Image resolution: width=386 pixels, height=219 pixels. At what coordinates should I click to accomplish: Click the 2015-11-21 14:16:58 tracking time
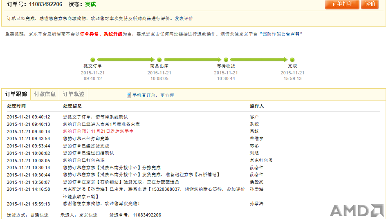28,189
